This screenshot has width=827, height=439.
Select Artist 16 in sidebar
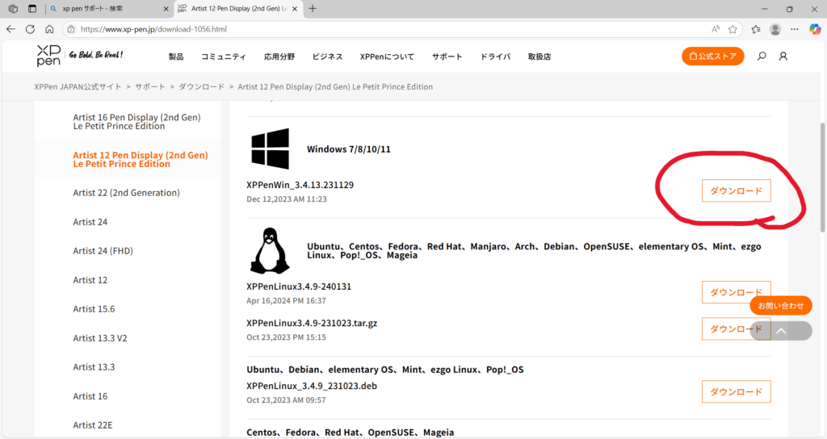click(90, 395)
